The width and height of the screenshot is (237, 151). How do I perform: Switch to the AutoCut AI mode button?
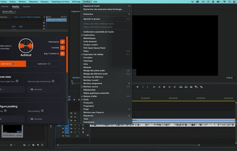pyautogui.click(x=44, y=64)
